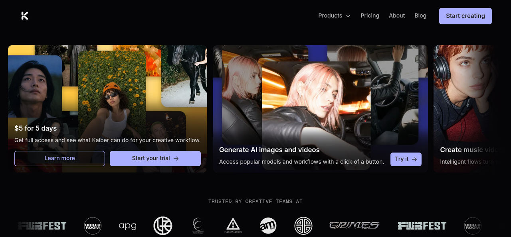Expand the Products dropdown menu
The width and height of the screenshot is (511, 237).
point(334,16)
